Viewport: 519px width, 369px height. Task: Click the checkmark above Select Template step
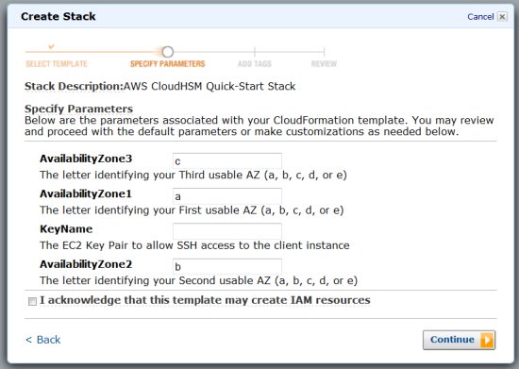tap(51, 46)
